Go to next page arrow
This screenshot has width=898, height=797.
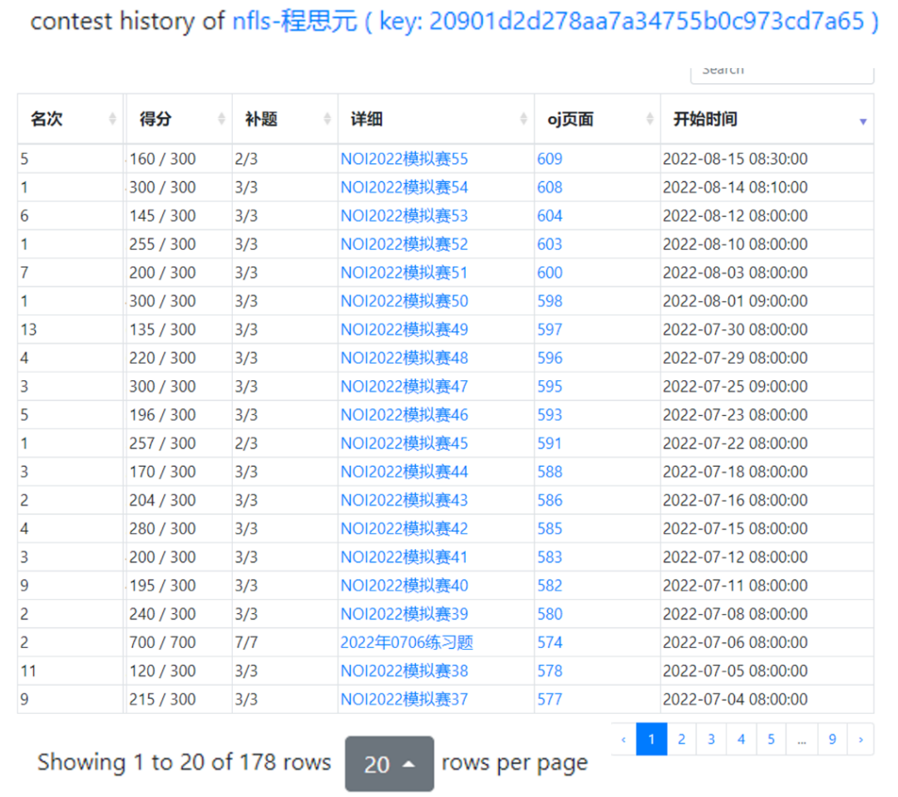point(860,739)
